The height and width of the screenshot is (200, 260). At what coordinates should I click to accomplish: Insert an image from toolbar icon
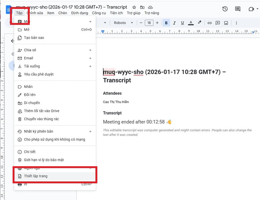coord(226,23)
